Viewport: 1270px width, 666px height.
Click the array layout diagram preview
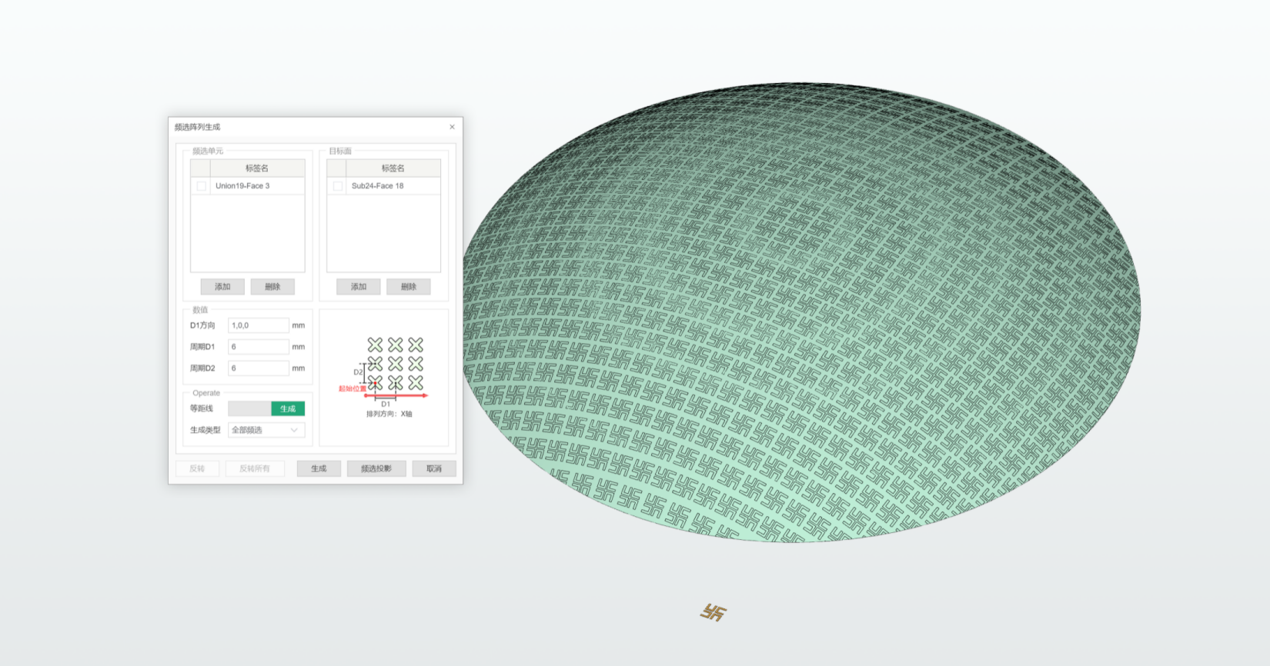pyautogui.click(x=384, y=377)
